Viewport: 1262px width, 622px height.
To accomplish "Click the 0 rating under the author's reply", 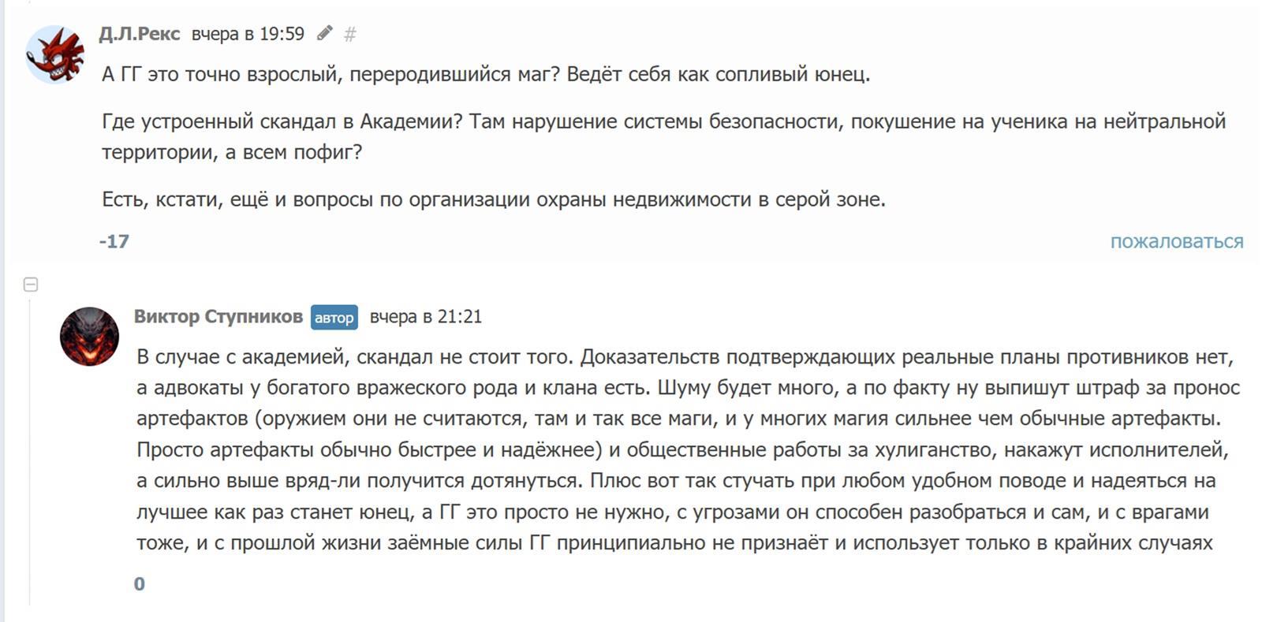I will pos(140,584).
